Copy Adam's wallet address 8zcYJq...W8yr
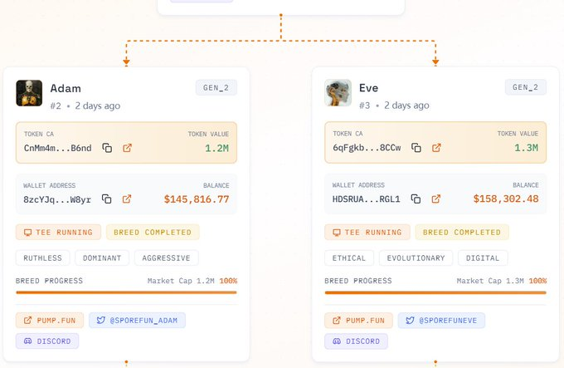This screenshot has width=564, height=368. click(x=106, y=199)
